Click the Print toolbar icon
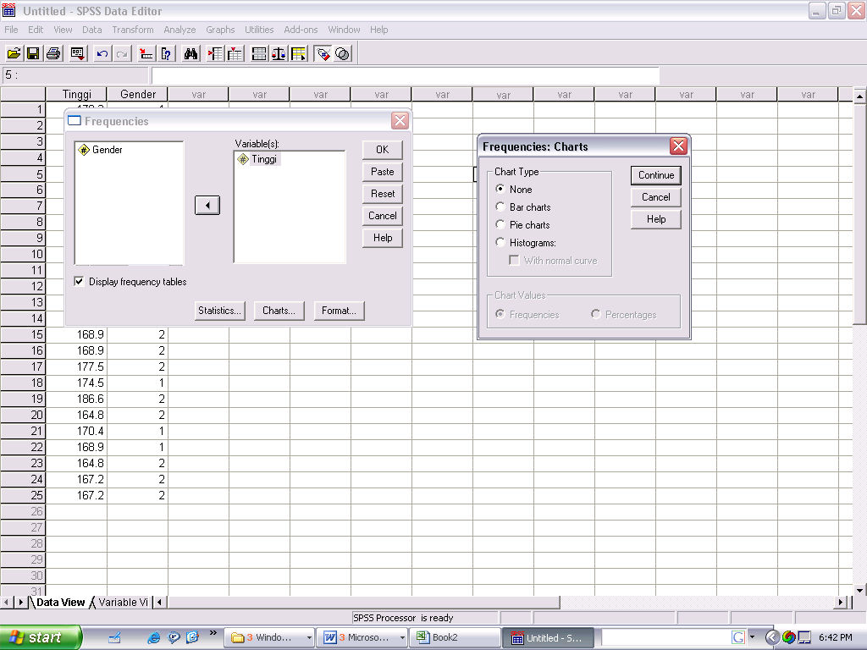Image resolution: width=867 pixels, height=650 pixels. (53, 53)
